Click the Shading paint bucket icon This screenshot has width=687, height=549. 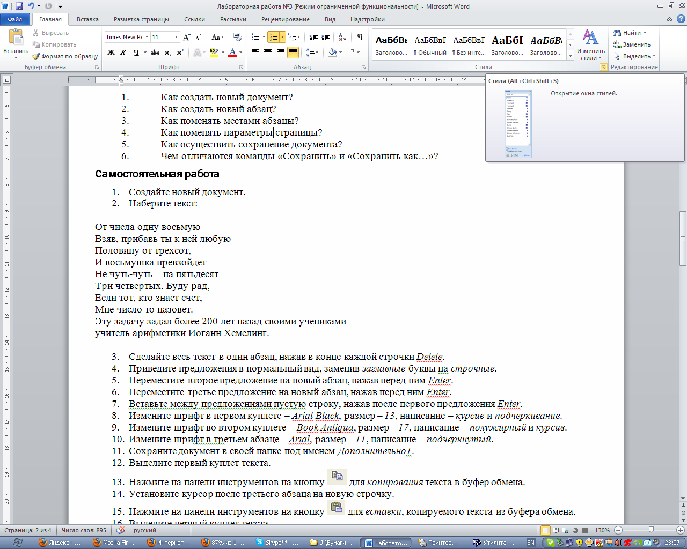(x=332, y=53)
